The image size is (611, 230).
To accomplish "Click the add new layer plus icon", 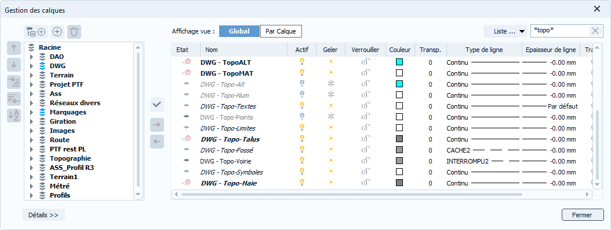I will point(57,32).
